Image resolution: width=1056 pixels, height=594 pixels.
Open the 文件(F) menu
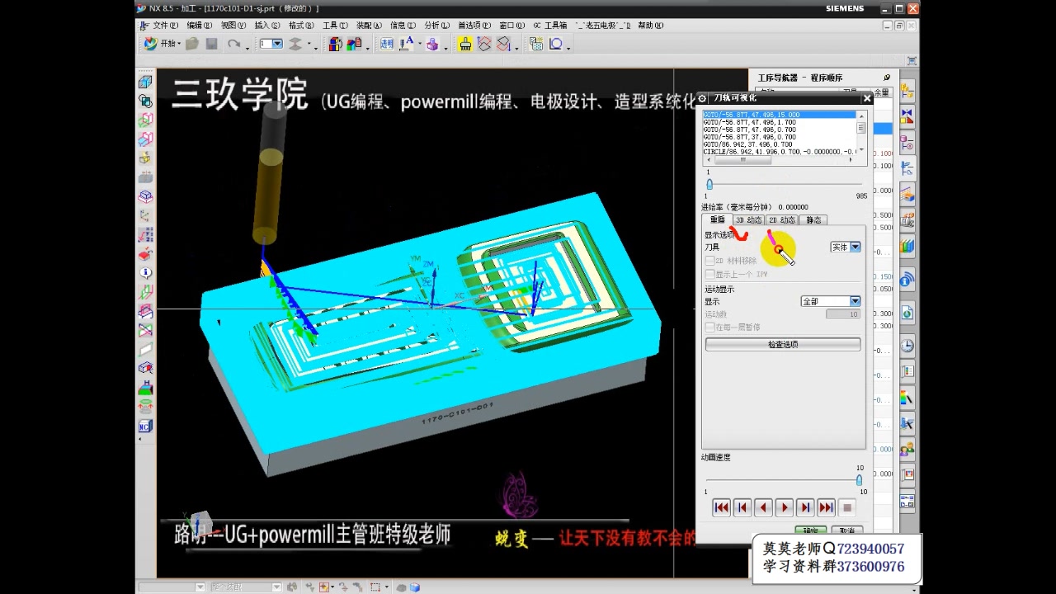(165, 26)
